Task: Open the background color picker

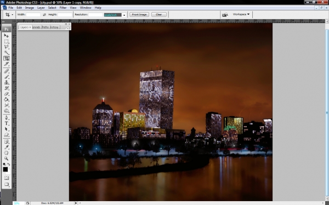Action: pyautogui.click(x=9, y=173)
